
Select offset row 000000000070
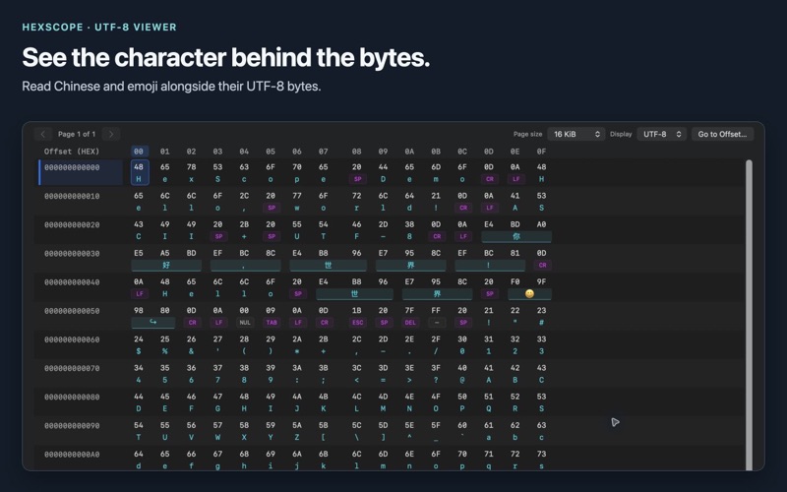72,368
